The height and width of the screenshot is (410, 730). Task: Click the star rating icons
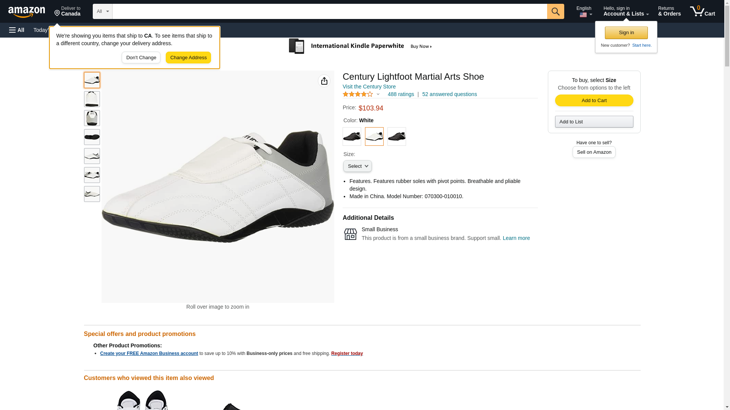pos(358,94)
